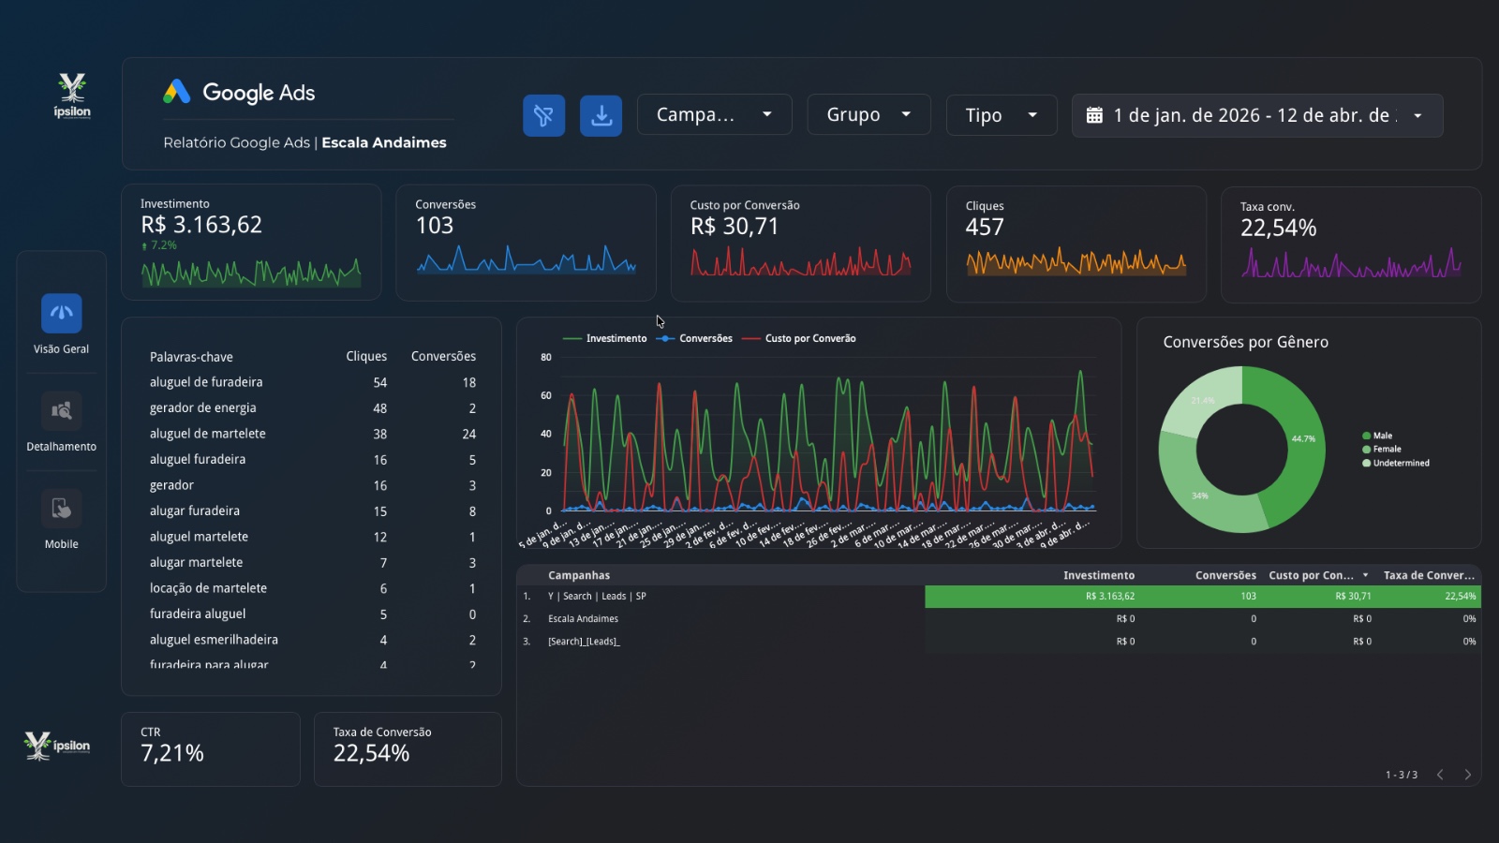Toggle Custo por Converão legend series
The width and height of the screenshot is (1499, 843).
tap(809, 338)
